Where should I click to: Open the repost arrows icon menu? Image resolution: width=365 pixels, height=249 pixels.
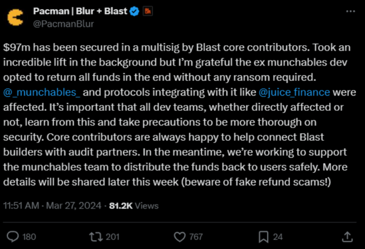point(96,236)
